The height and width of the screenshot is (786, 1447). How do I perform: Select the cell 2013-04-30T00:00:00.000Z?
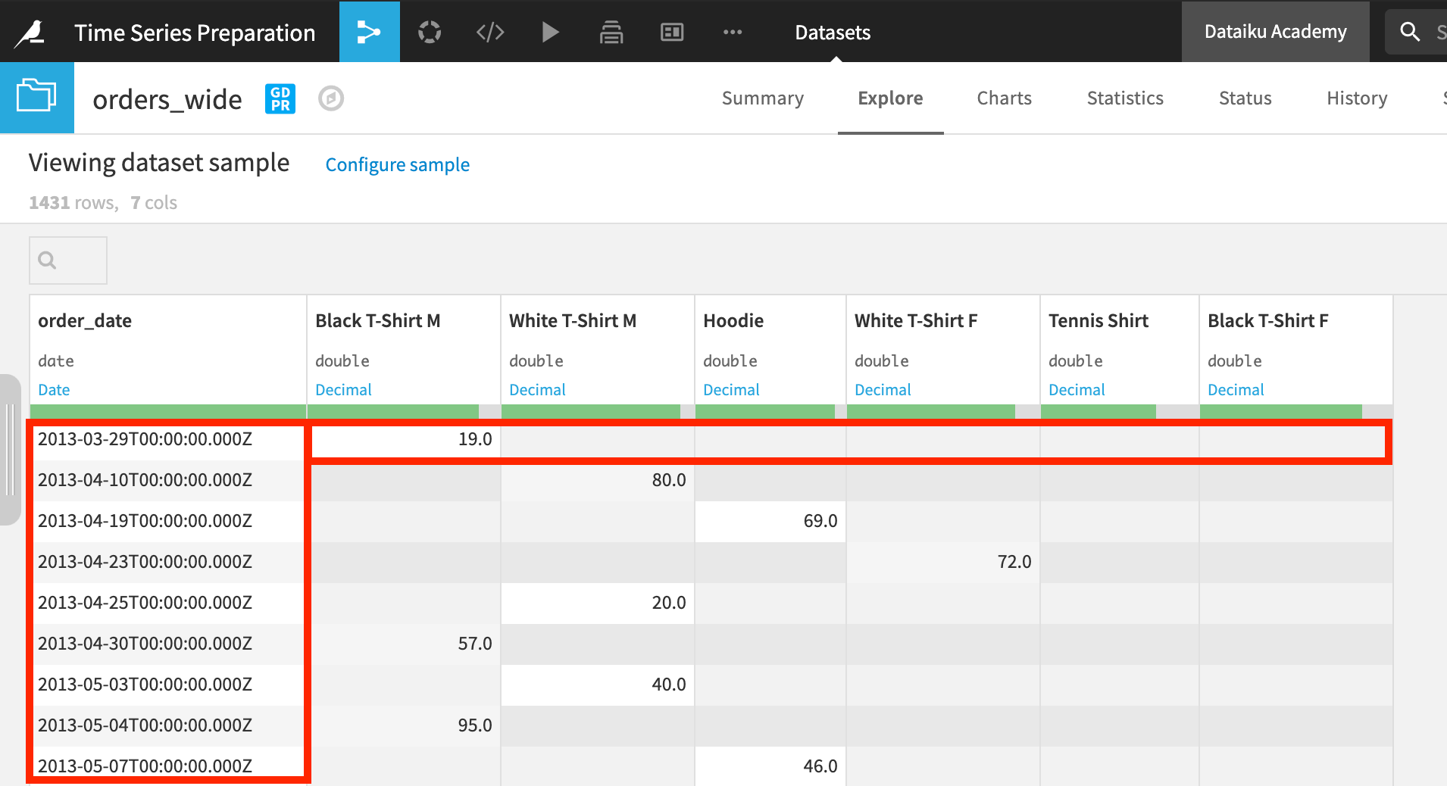point(167,644)
